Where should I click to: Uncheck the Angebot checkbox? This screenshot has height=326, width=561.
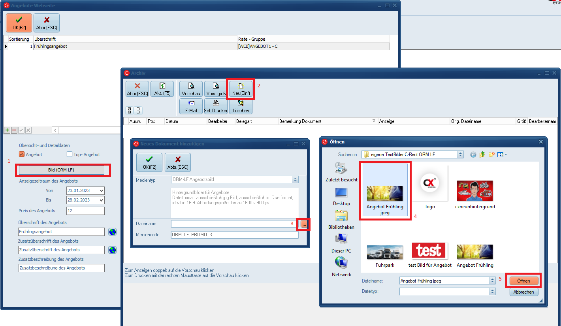(x=22, y=155)
